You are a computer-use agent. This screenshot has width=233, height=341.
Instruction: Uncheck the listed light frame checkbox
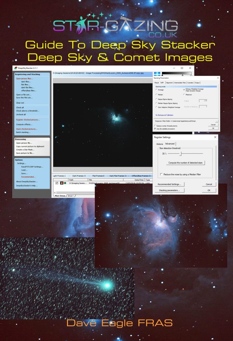(x=57, y=183)
